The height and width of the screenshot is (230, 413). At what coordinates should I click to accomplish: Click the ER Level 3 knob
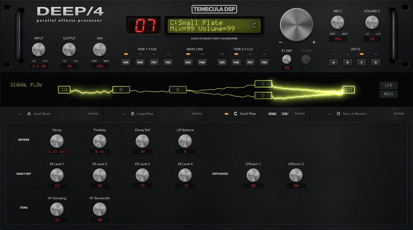pos(142,175)
